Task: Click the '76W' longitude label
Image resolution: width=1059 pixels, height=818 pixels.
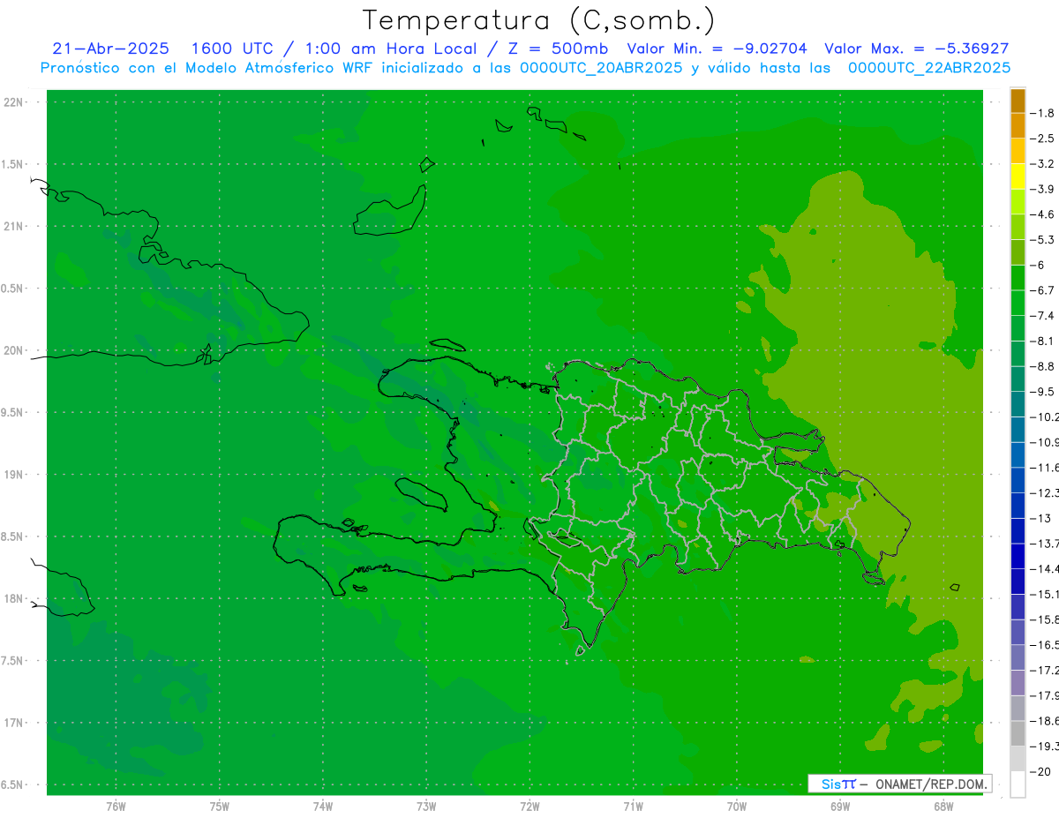Action: tap(116, 807)
